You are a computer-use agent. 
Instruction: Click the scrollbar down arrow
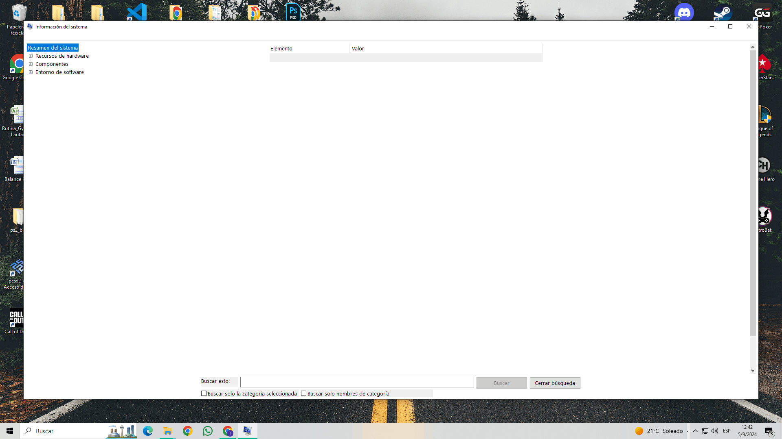coord(753,370)
